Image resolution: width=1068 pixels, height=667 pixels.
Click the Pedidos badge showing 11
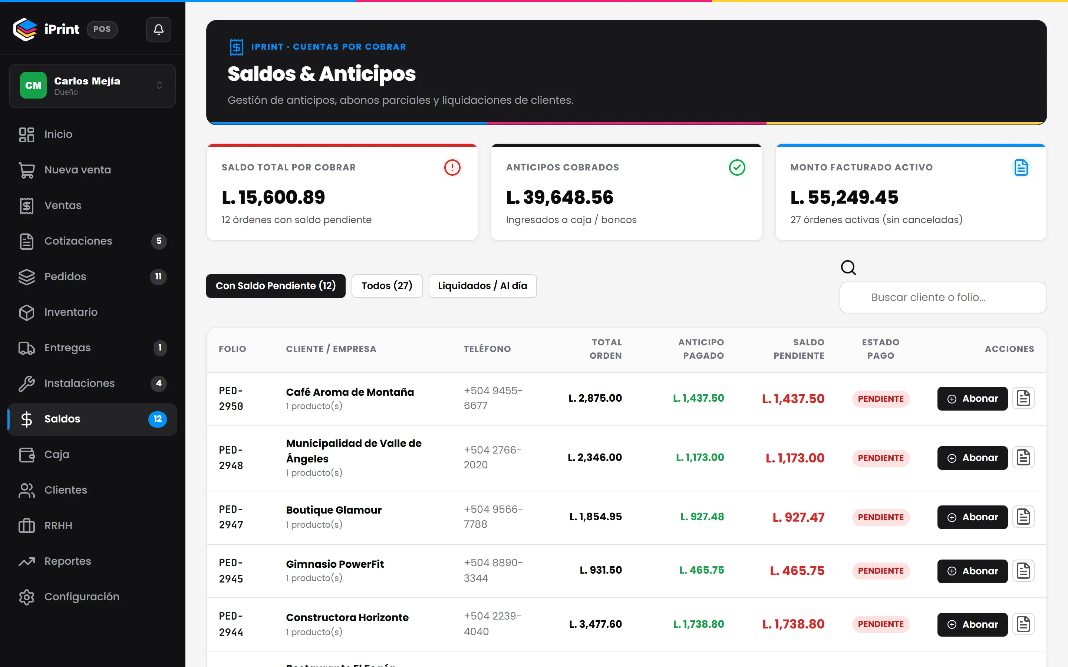coord(158,277)
